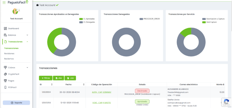232x108 pixels.
Task: Click the Ct. Denegadas gray color swatch
Action: click(x=81, y=22)
